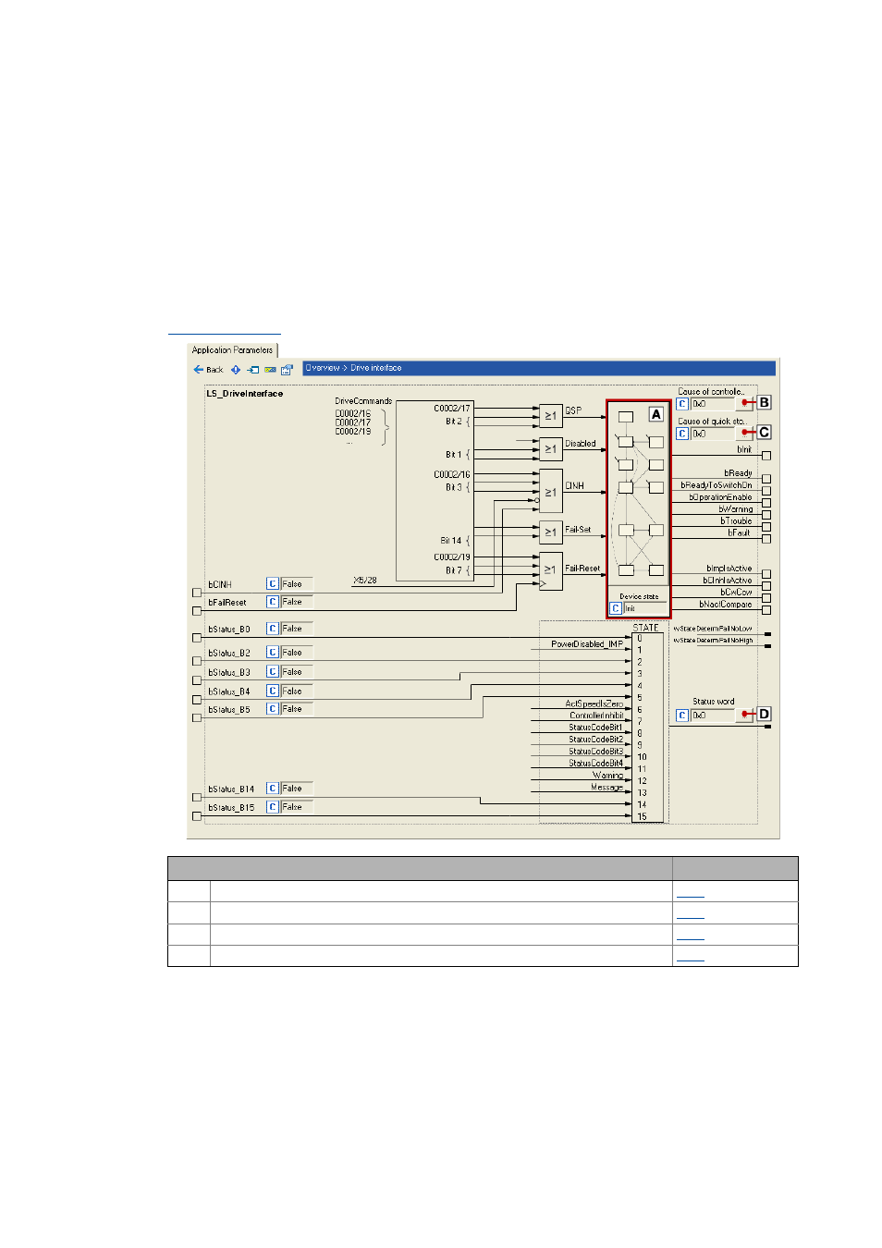
Task: Click the C icon beside bStatus_B0
Action: point(273,629)
